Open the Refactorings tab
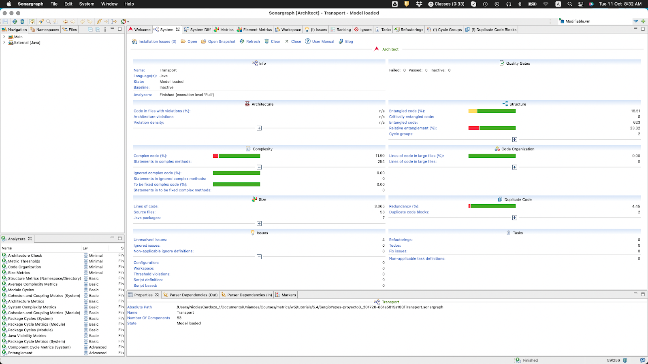Screen dimensions: 648x364 [x=409, y=30]
